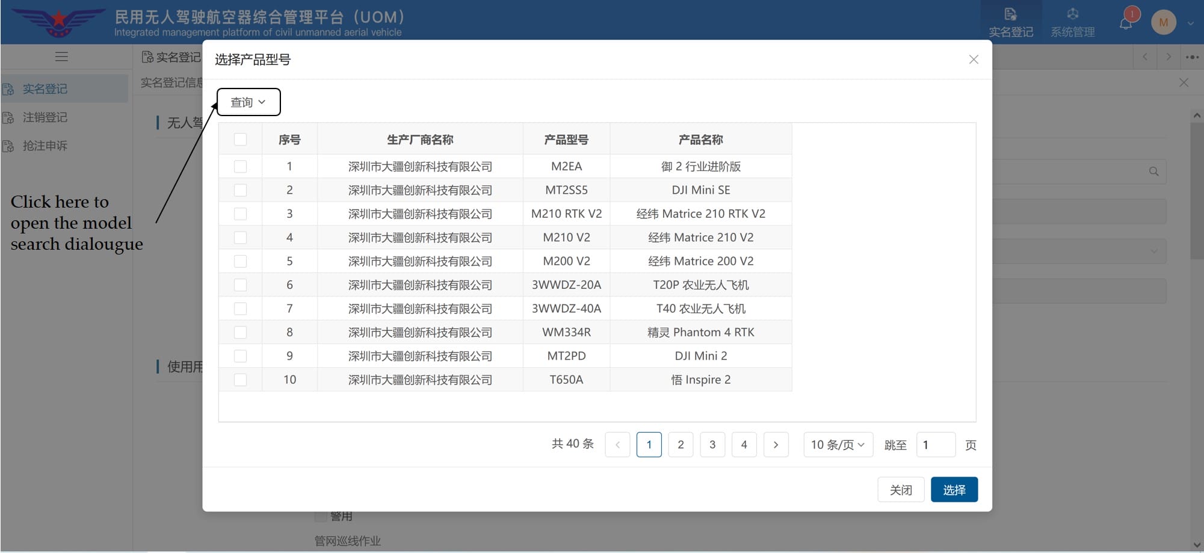Toggle the sidebar hamburger menu

(61, 57)
